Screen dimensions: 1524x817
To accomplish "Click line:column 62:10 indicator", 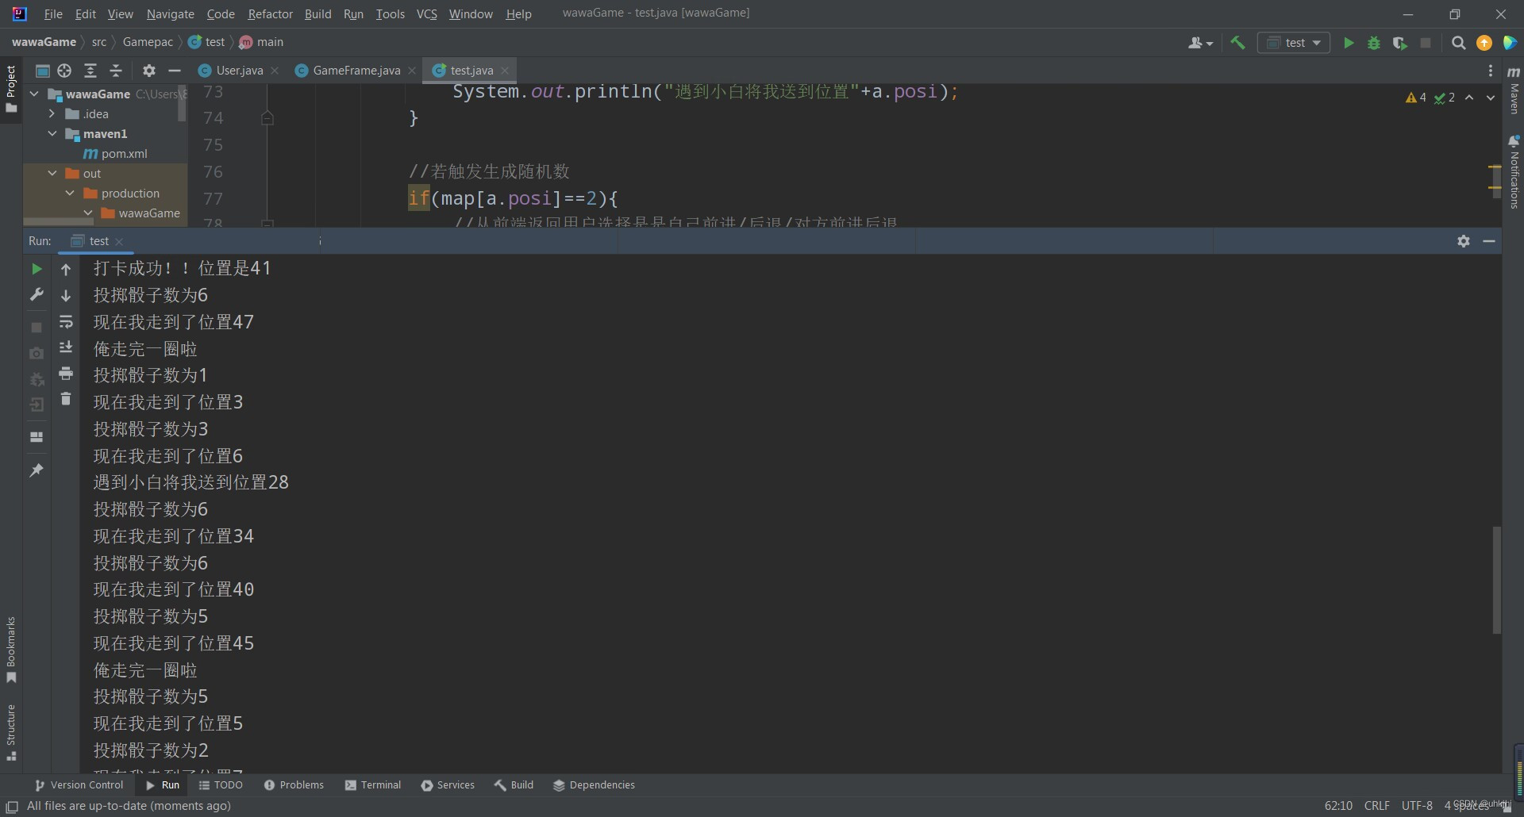I will click(1338, 806).
